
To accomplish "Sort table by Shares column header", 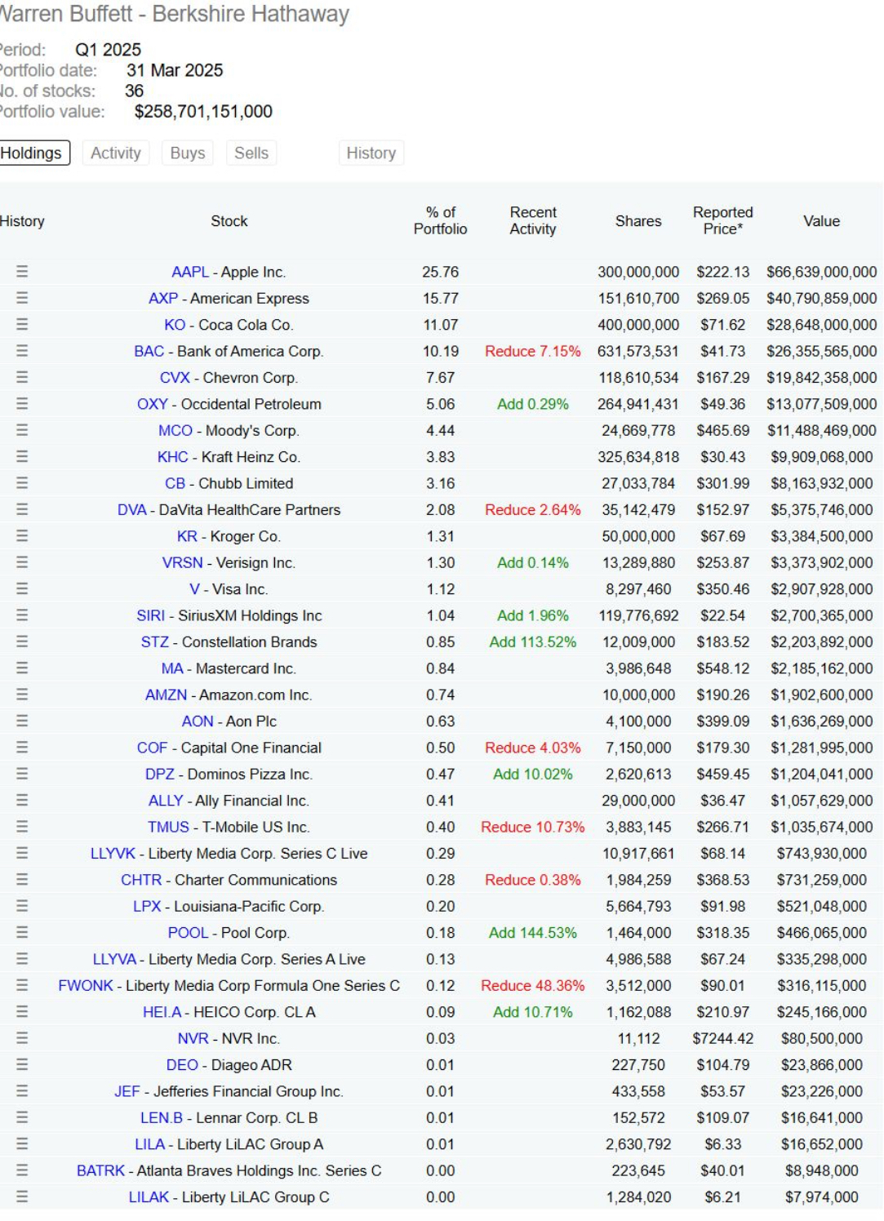I will [x=638, y=221].
